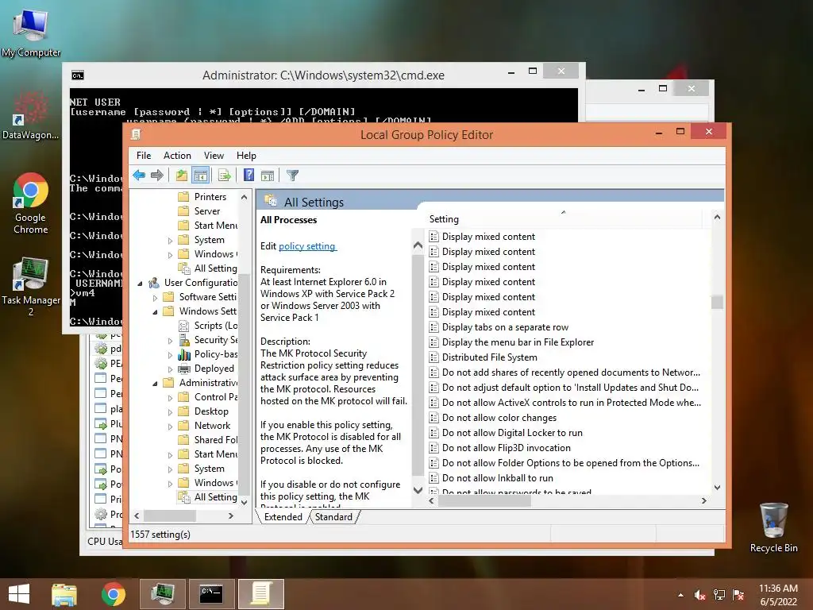Click the description pane scroll-down arrow
Image resolution: width=813 pixels, height=610 pixels.
point(418,489)
